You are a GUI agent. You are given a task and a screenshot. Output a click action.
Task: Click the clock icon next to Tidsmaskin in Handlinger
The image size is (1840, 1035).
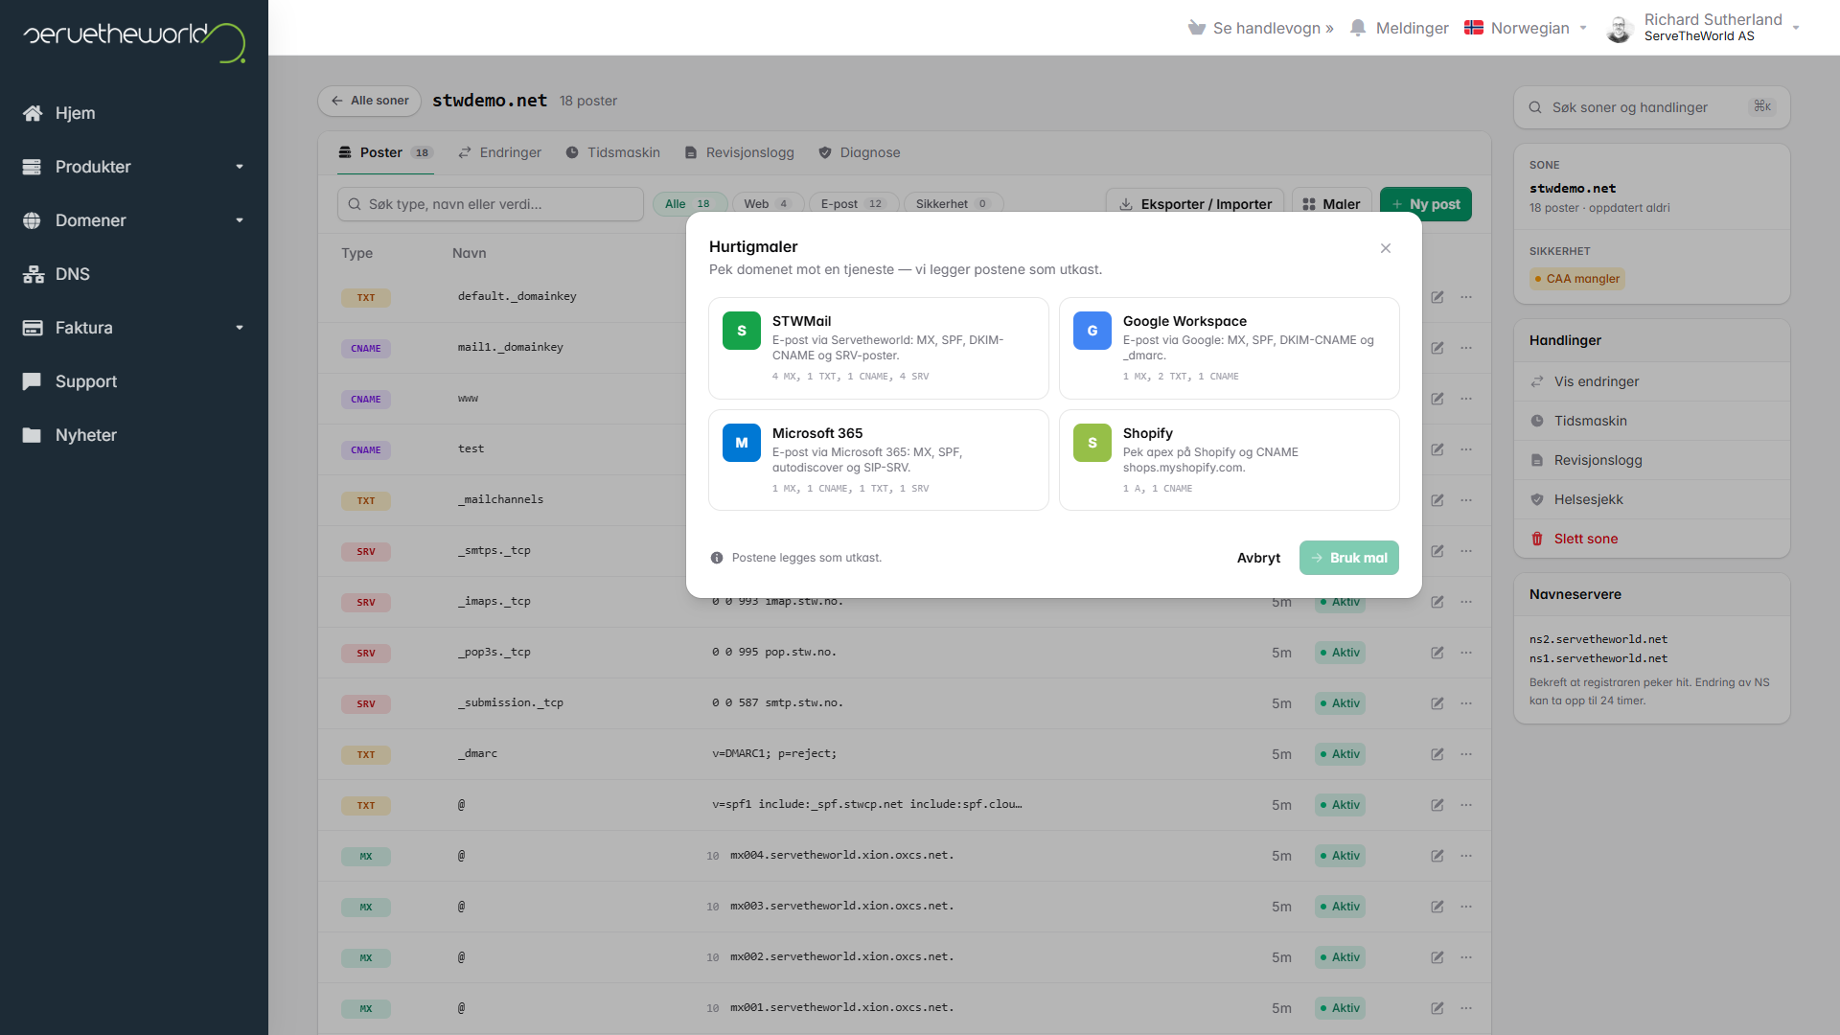coord(1537,421)
